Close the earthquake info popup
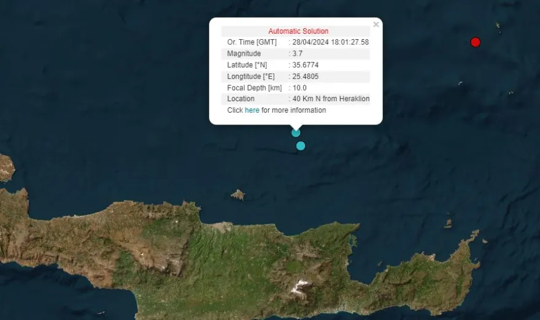The image size is (540, 320). pos(376,25)
